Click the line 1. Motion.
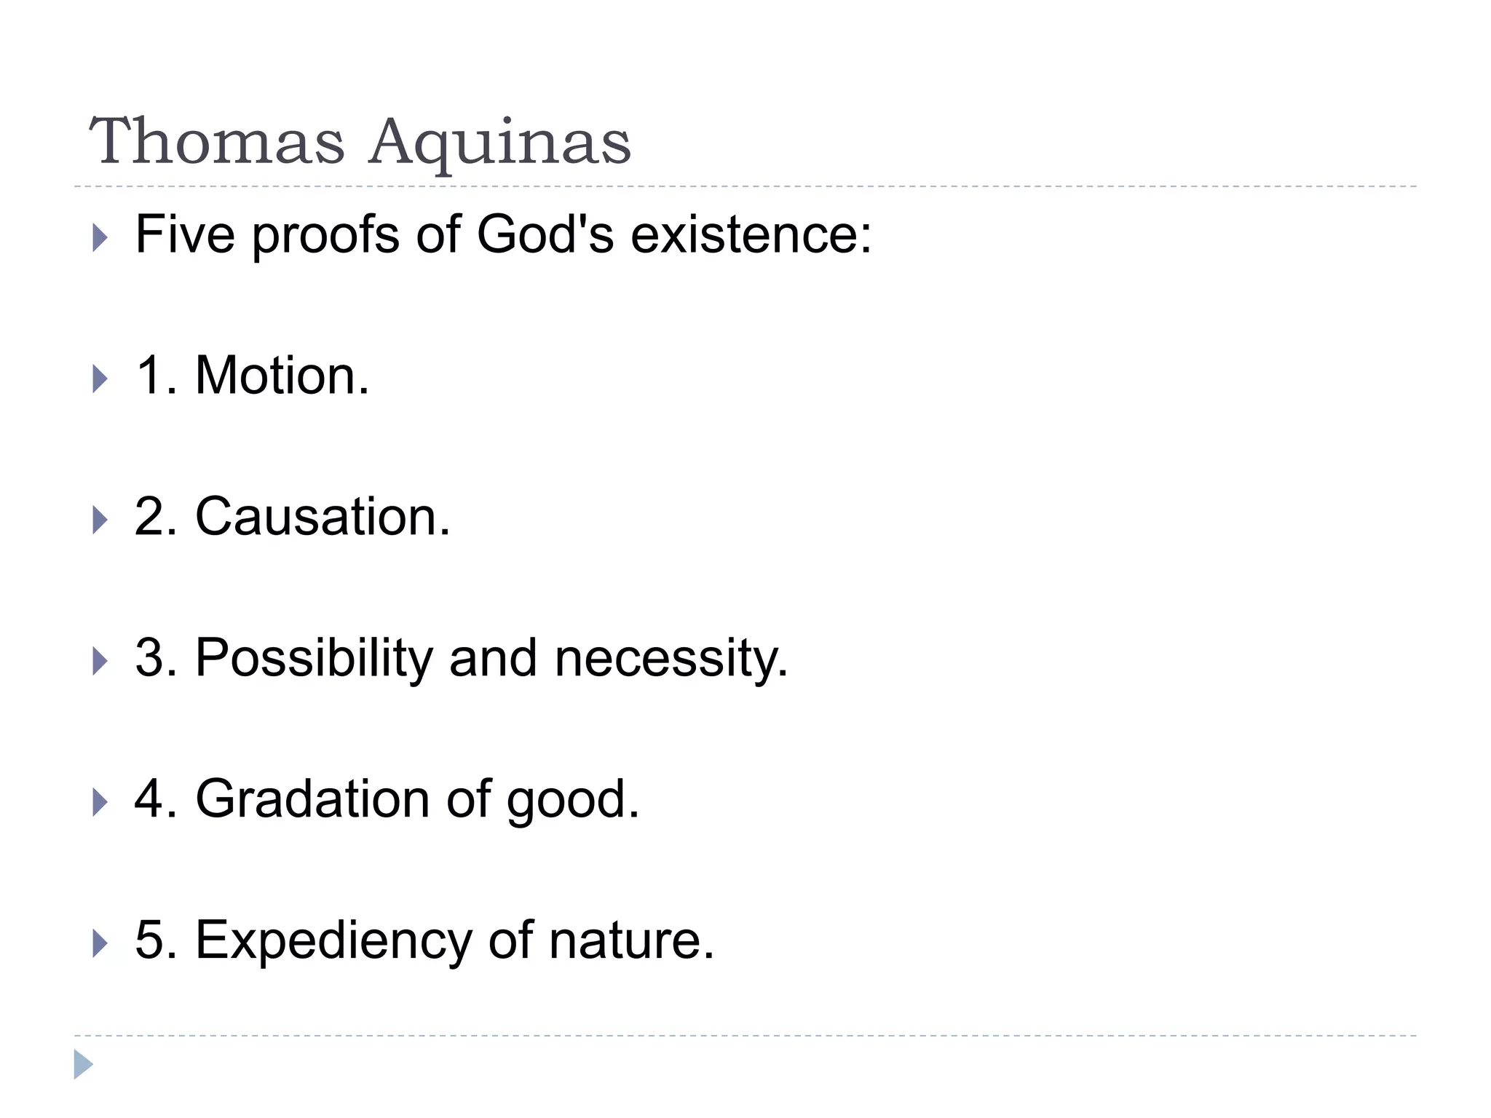The width and height of the screenshot is (1491, 1118). pos(253,376)
